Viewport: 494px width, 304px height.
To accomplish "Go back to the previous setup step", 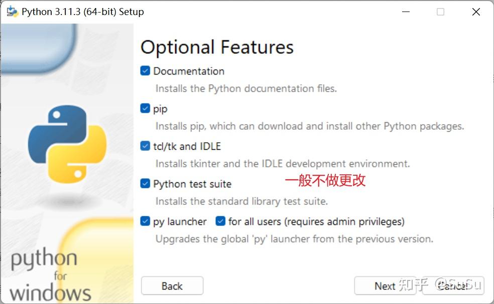I will [172, 286].
